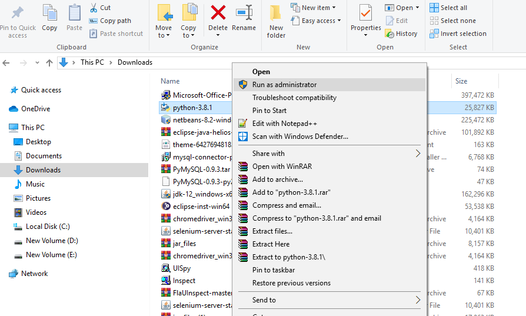526x316 pixels.
Task: Select the eclipse-inst-win64 file
Action: point(196,207)
